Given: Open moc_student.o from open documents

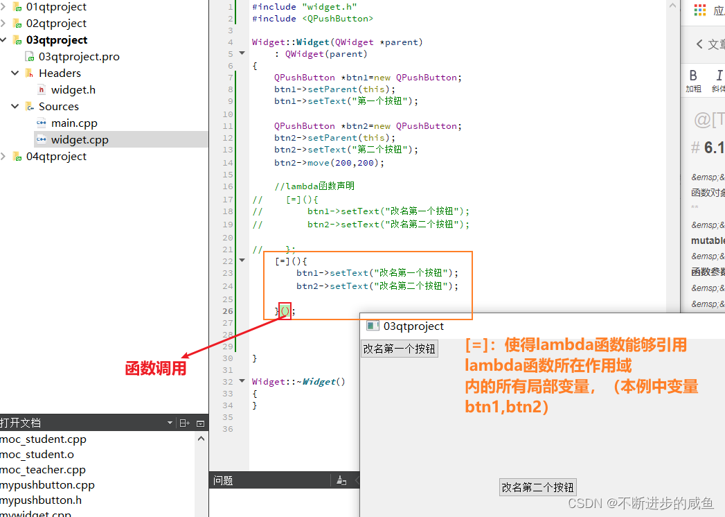Looking at the screenshot, I should click(37, 454).
